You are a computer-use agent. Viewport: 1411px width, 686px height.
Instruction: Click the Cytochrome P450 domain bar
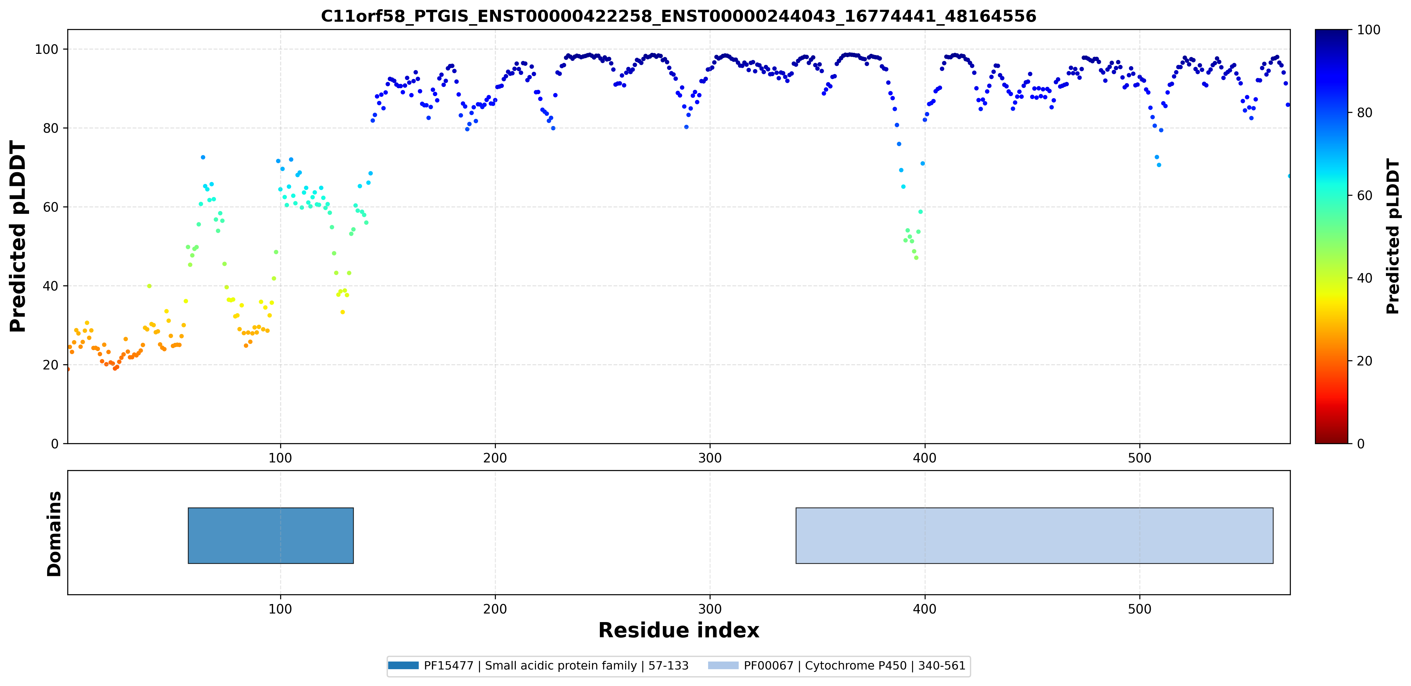pyautogui.click(x=1034, y=536)
